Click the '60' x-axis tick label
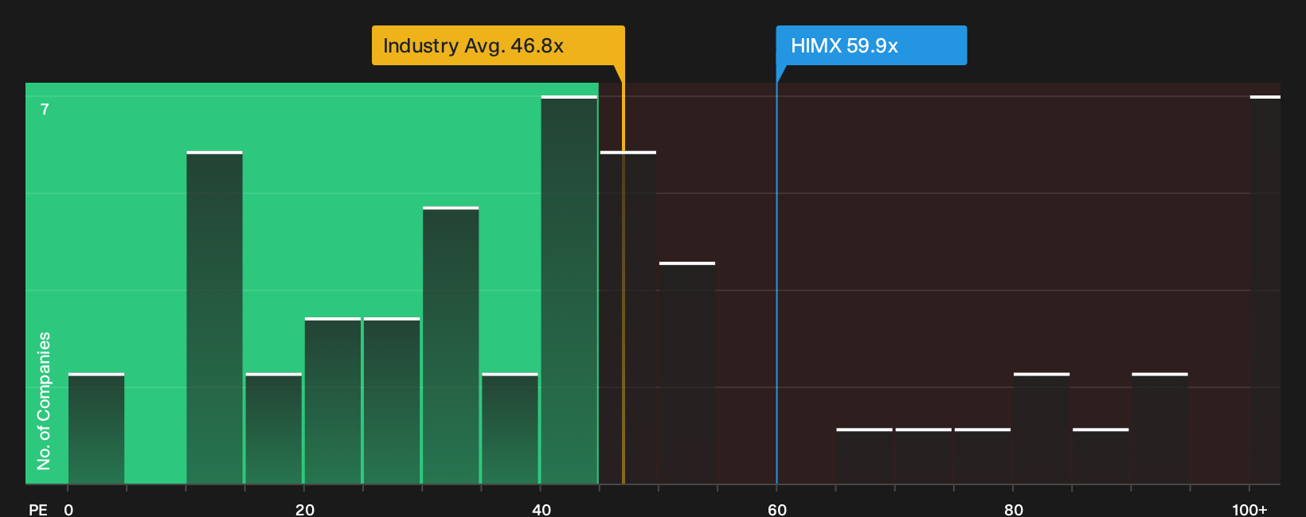 click(777, 509)
